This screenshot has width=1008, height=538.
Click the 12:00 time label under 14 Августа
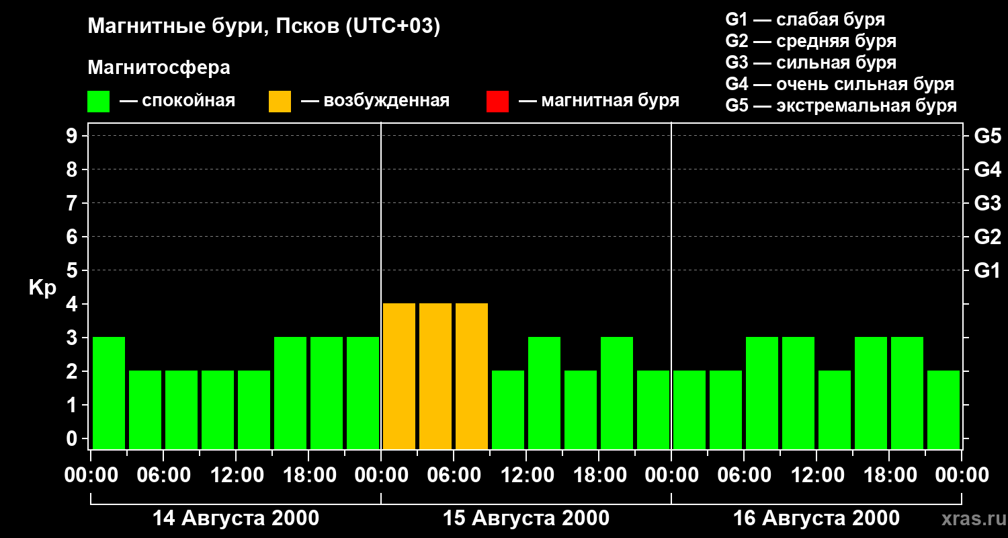(236, 475)
